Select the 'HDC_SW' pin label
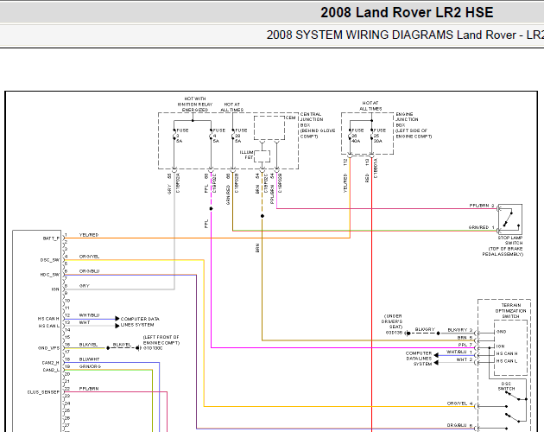 [50, 275]
